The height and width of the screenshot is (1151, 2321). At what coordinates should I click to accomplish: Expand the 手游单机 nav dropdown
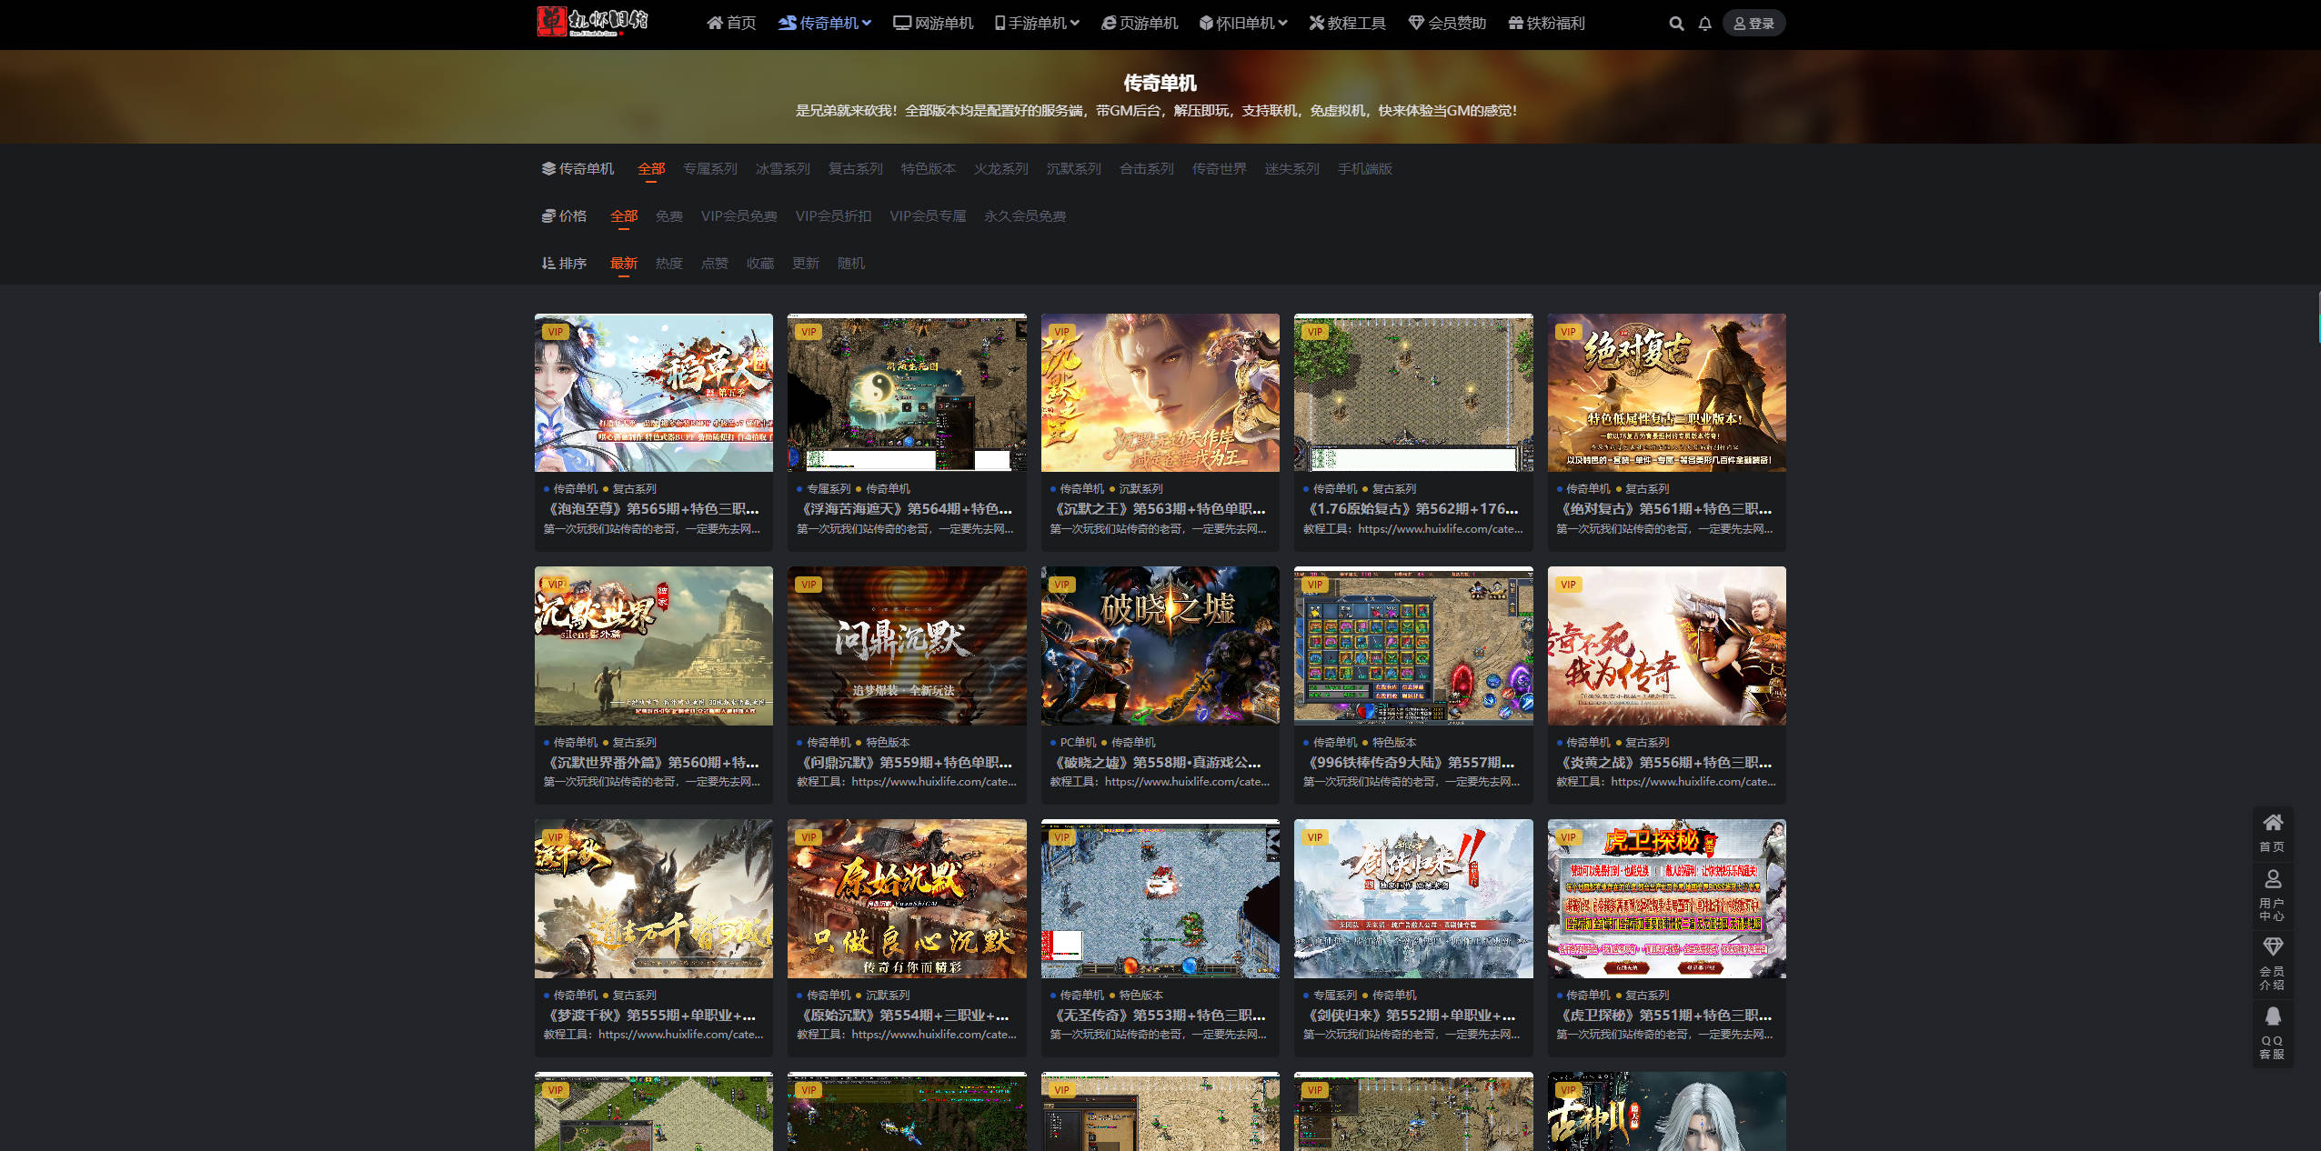pos(1037,24)
